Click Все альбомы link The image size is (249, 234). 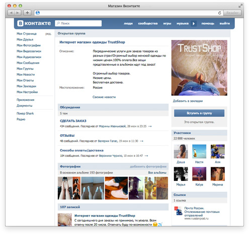157,172
